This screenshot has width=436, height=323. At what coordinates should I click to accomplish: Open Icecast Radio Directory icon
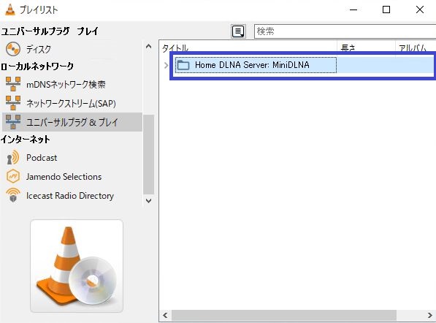coord(13,195)
